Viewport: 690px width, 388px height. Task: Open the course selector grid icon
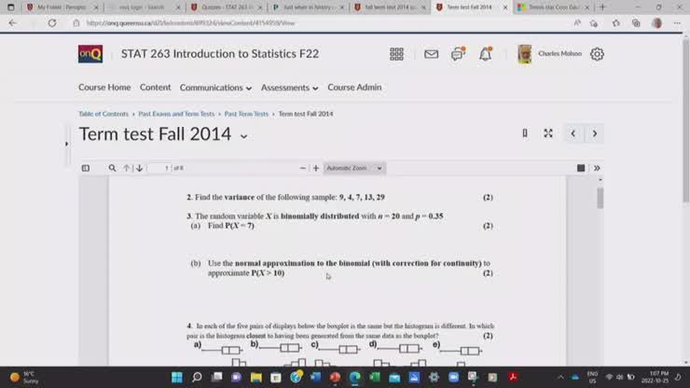pos(396,54)
